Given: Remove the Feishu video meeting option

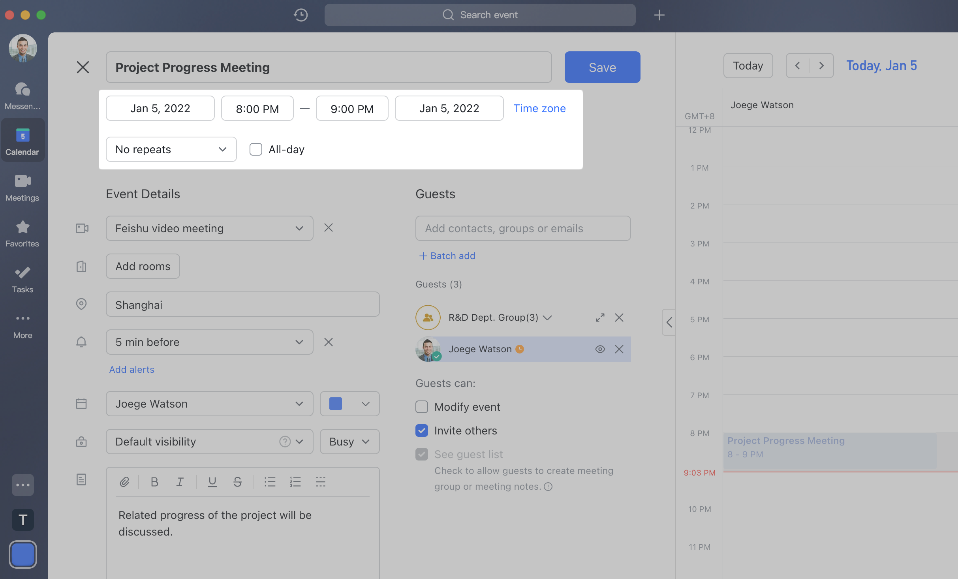Looking at the screenshot, I should point(328,228).
